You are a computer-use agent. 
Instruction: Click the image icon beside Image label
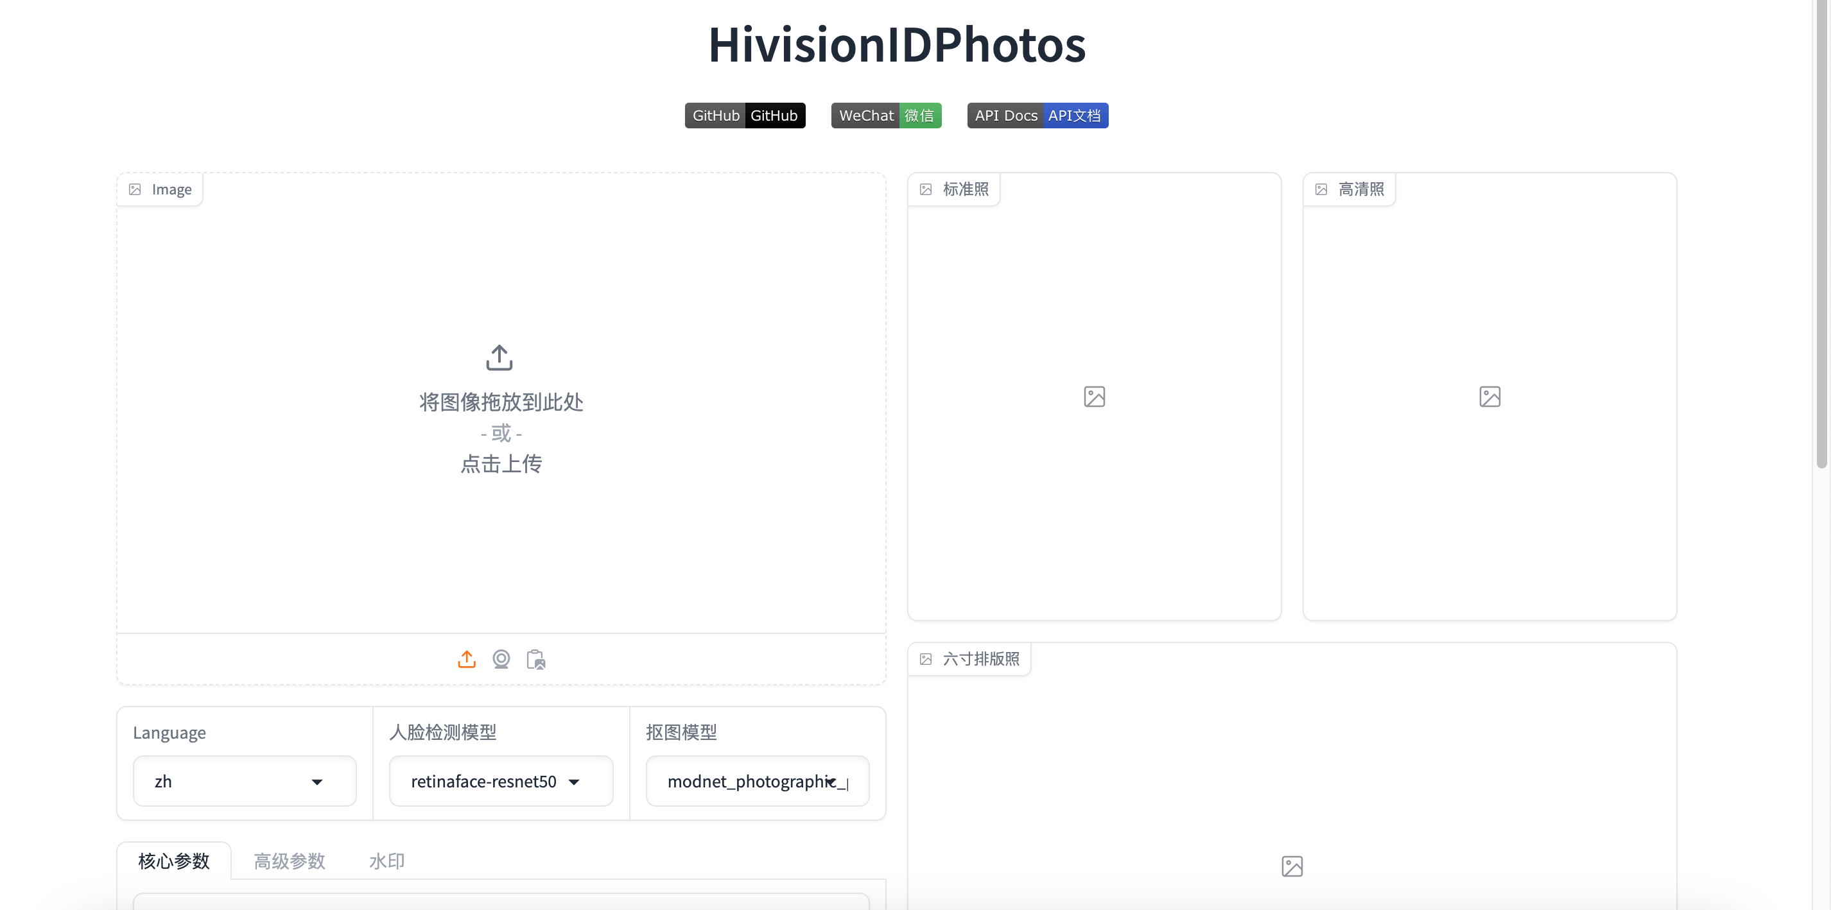point(135,189)
